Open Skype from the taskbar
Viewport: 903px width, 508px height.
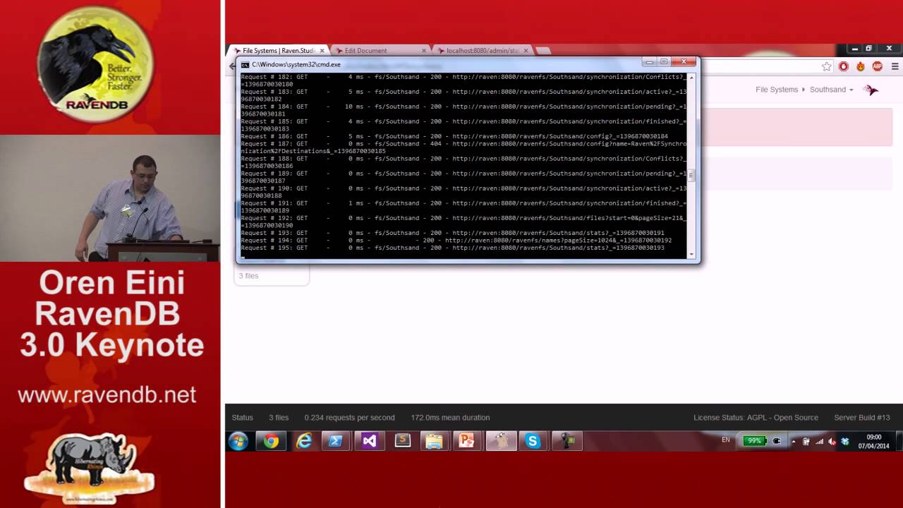pos(533,442)
